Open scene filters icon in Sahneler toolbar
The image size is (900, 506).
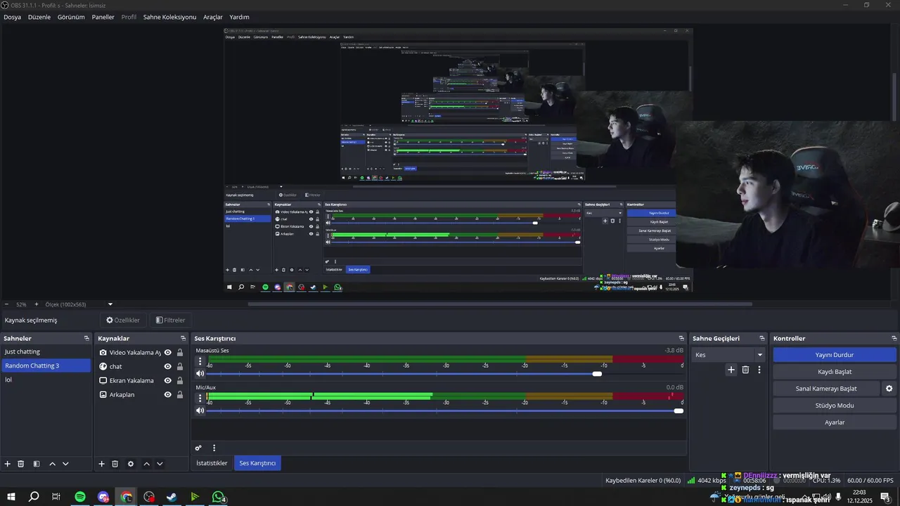37,464
